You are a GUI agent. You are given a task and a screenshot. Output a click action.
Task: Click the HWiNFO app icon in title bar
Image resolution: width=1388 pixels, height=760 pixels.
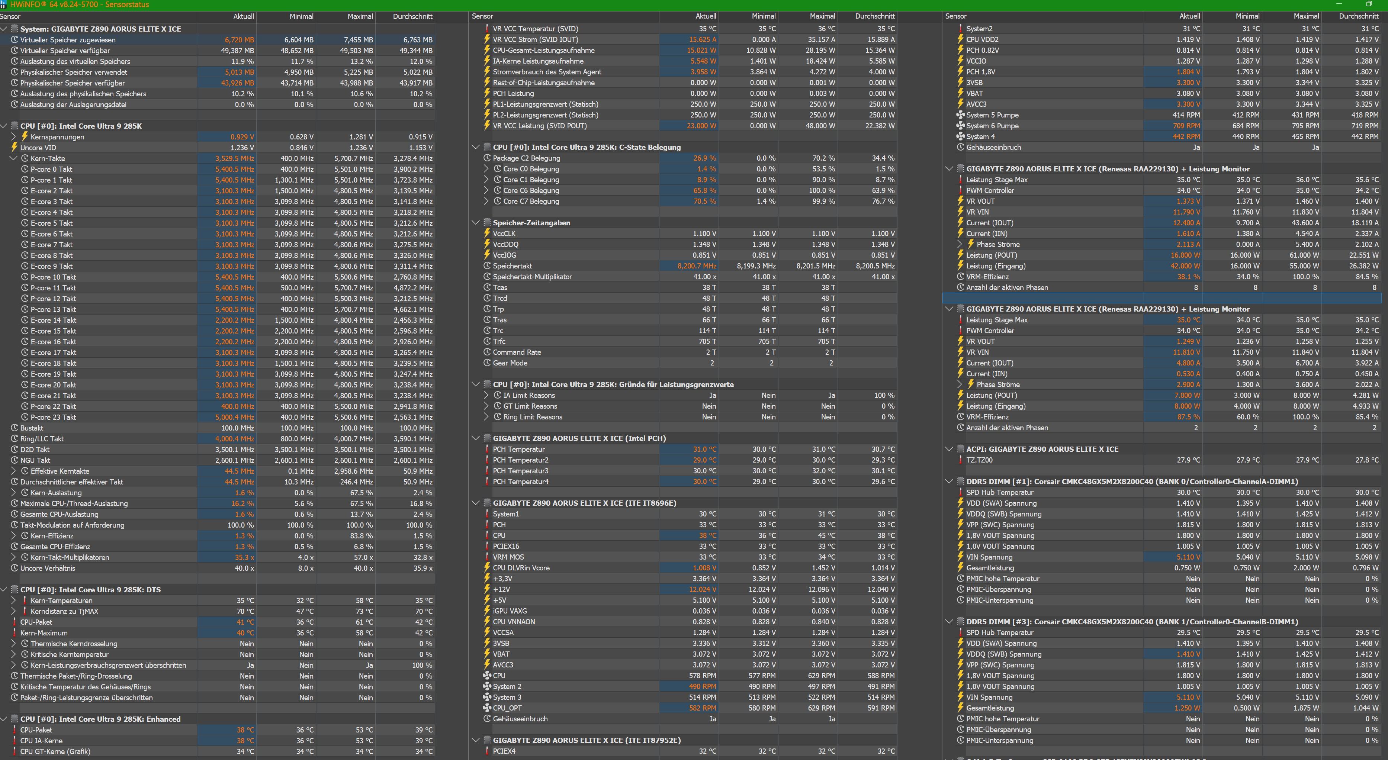pos(4,4)
